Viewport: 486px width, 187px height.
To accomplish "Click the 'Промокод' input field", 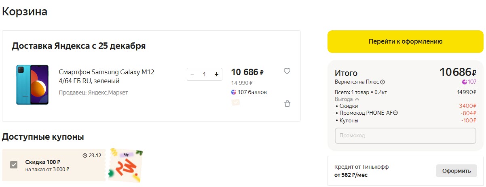I will (405, 136).
